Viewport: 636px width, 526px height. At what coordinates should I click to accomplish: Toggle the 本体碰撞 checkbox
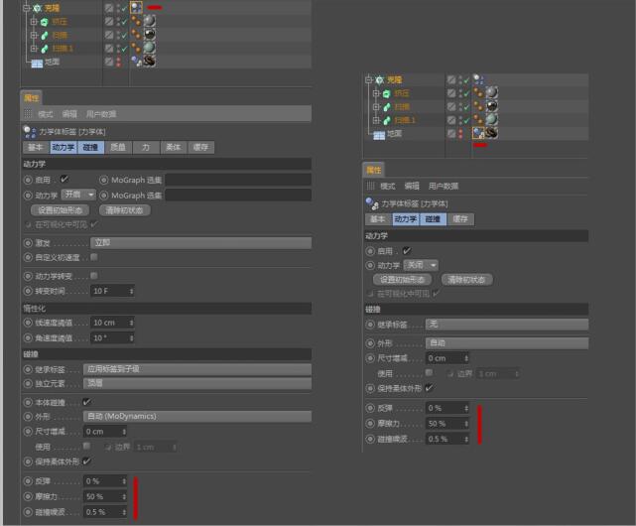pyautogui.click(x=86, y=402)
